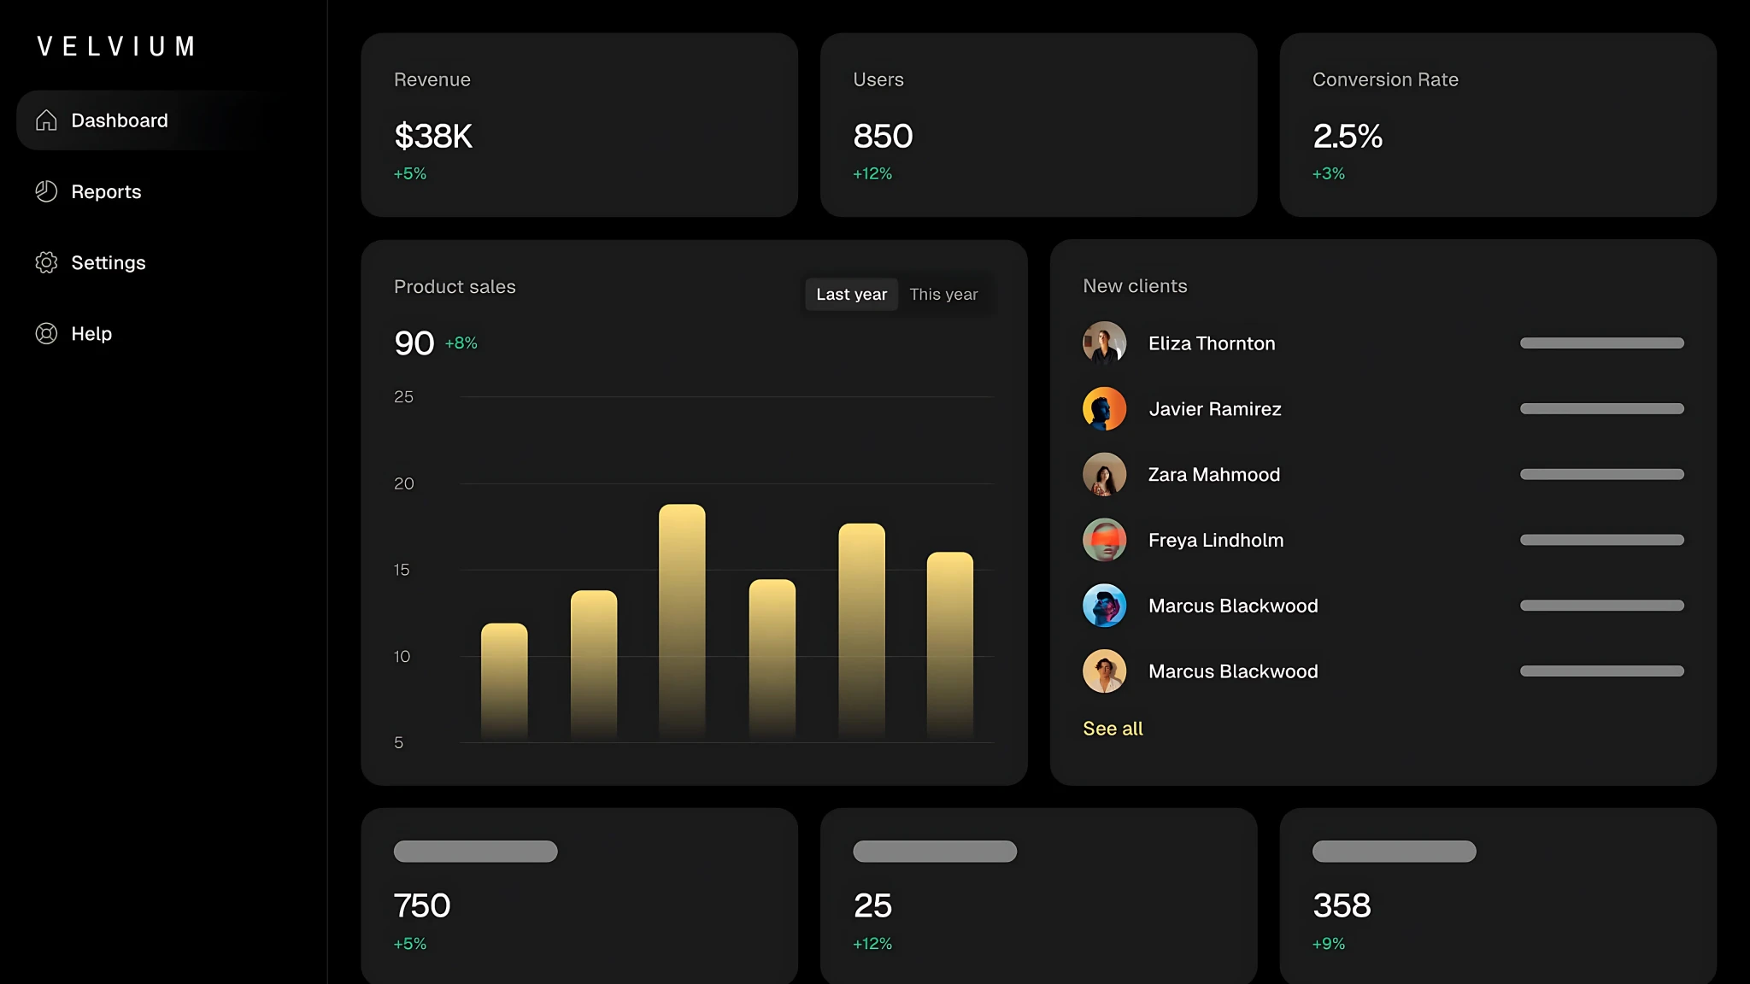The image size is (1750, 984).
Task: Open the Settings menu item
Action: tap(108, 262)
